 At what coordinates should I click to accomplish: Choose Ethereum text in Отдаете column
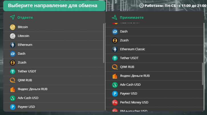(25, 45)
